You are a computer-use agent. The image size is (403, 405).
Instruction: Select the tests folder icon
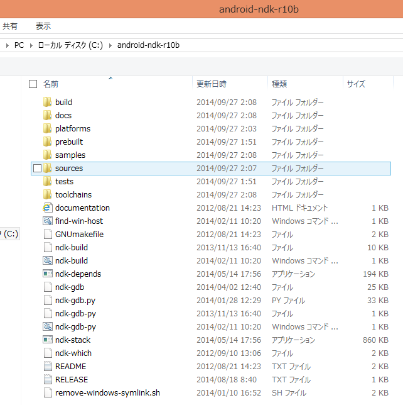point(47,181)
